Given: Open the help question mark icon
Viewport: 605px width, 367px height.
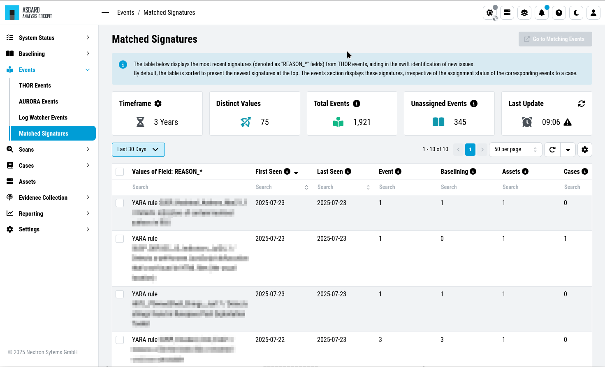Looking at the screenshot, I should point(559,13).
